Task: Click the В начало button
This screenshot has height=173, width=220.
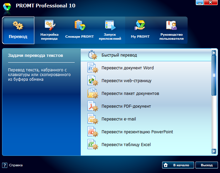Action: pyautogui.click(x=178, y=165)
